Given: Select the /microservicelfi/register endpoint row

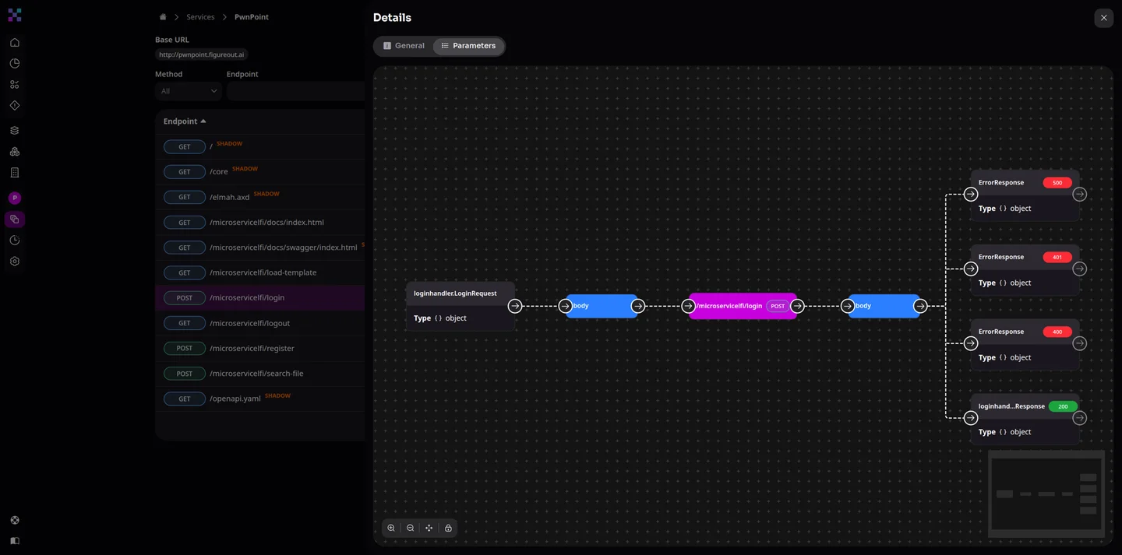Looking at the screenshot, I should click(252, 349).
